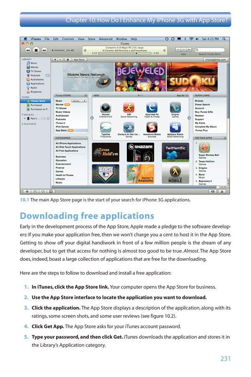Open TV Shows in sidebar
The width and height of the screenshot is (251, 377).
pyautogui.click(x=36, y=71)
